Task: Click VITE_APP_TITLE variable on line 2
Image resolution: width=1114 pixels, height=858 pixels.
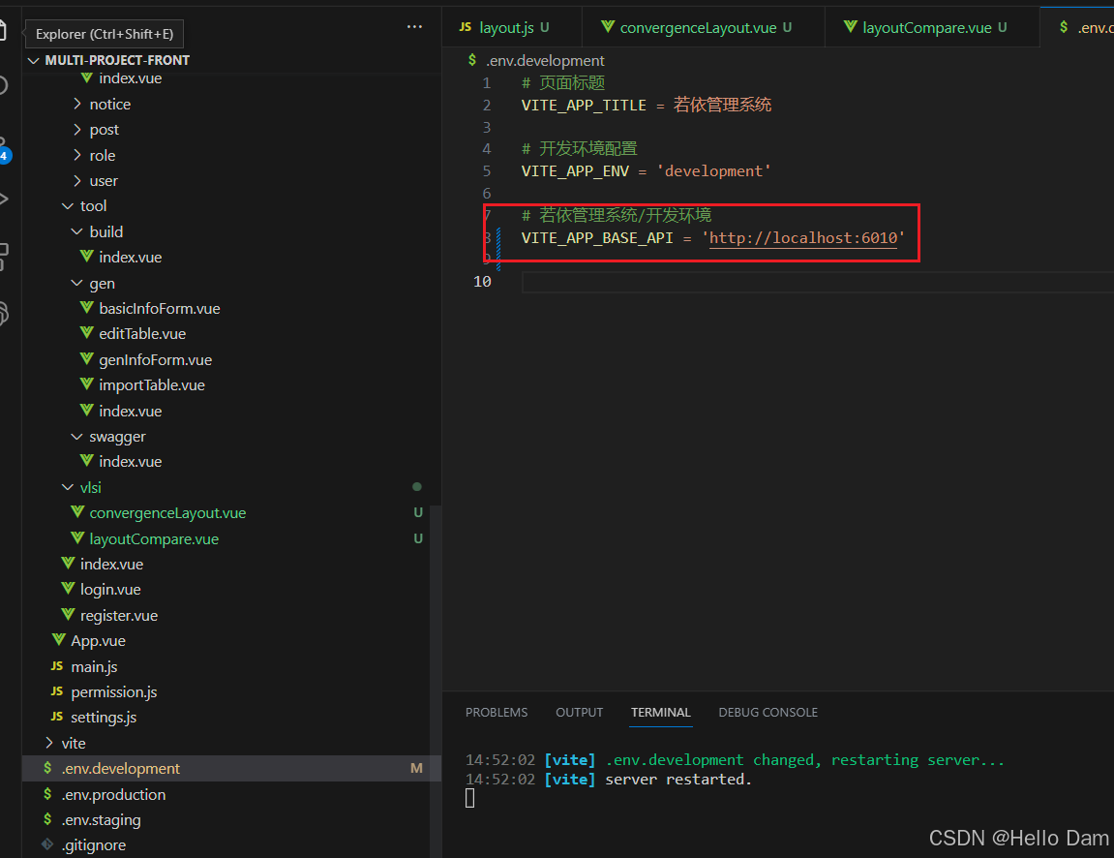Action: (x=584, y=106)
